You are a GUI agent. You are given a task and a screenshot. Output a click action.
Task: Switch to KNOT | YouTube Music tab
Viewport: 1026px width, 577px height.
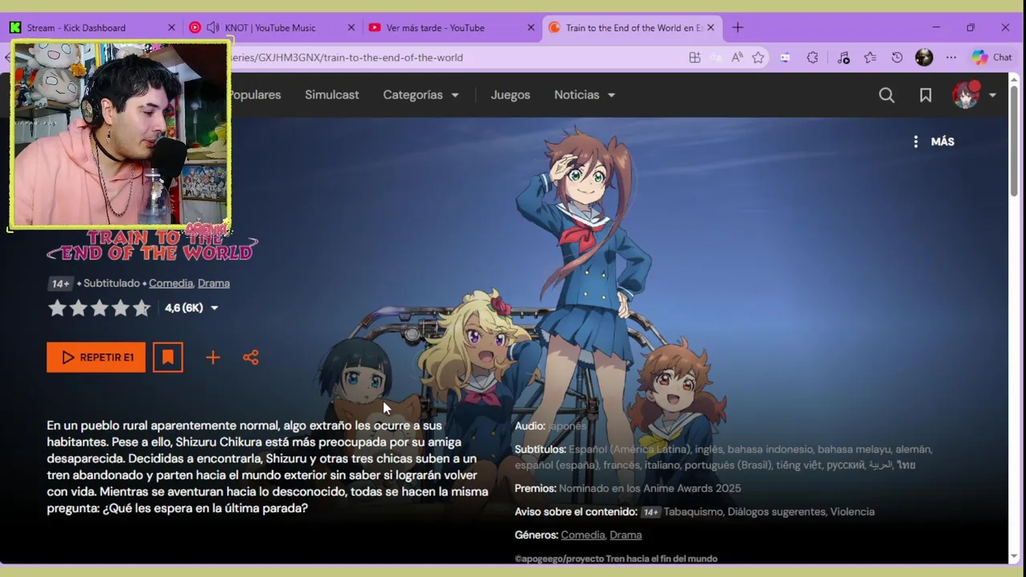[270, 27]
